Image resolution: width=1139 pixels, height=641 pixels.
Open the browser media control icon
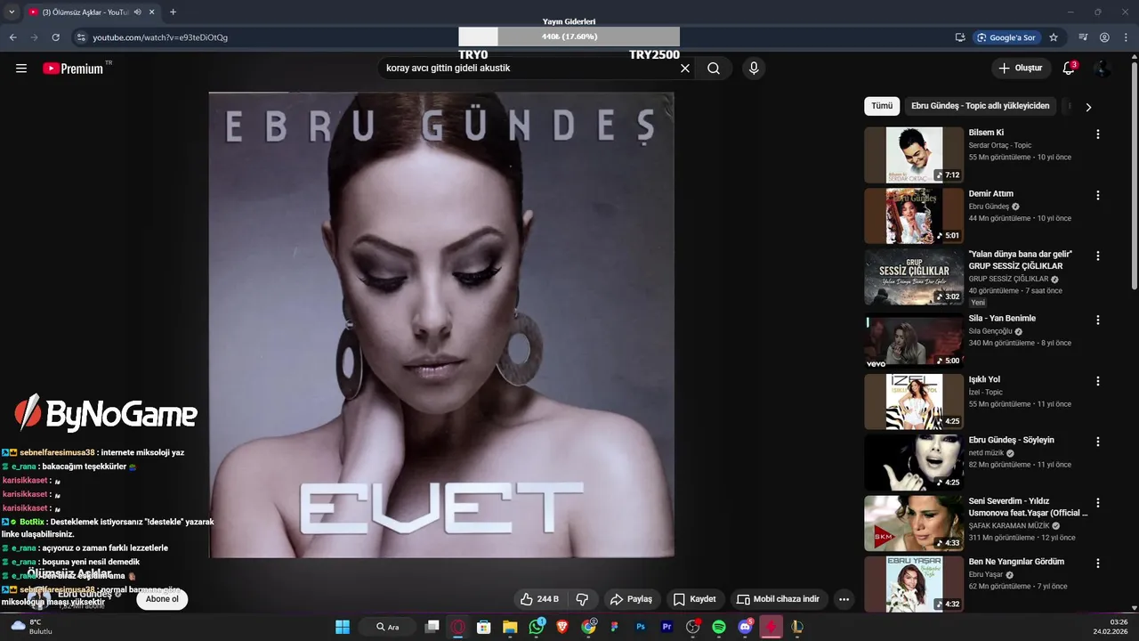click(x=1083, y=37)
